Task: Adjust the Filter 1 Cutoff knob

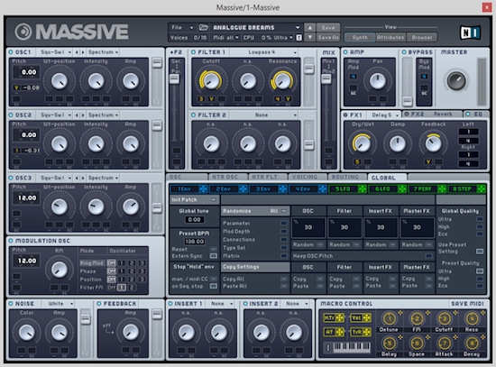Action: click(211, 80)
